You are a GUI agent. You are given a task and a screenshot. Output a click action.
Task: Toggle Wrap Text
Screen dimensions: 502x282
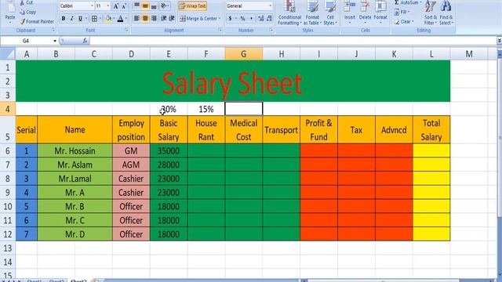[193, 5]
